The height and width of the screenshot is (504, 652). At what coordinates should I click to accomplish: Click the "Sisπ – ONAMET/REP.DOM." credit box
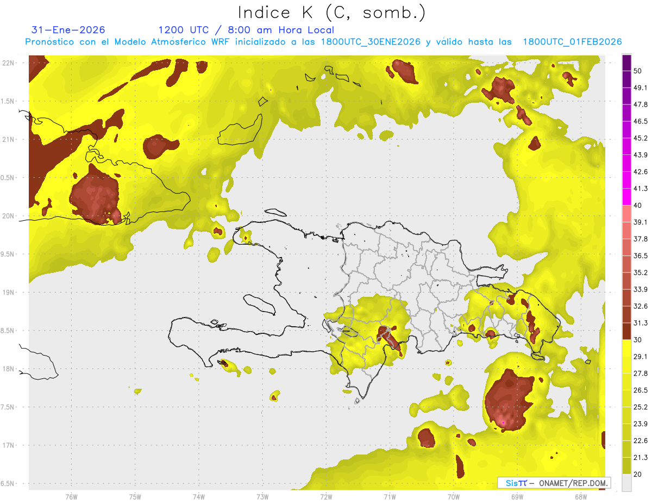tap(554, 483)
